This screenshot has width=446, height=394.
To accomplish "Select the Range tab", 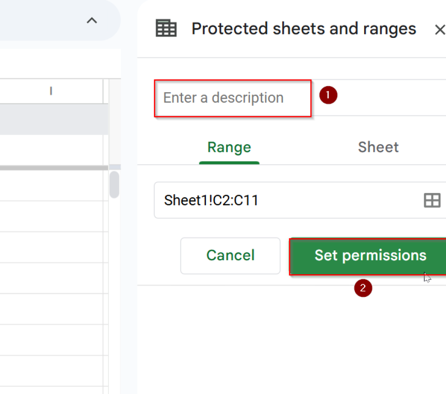I will 229,147.
